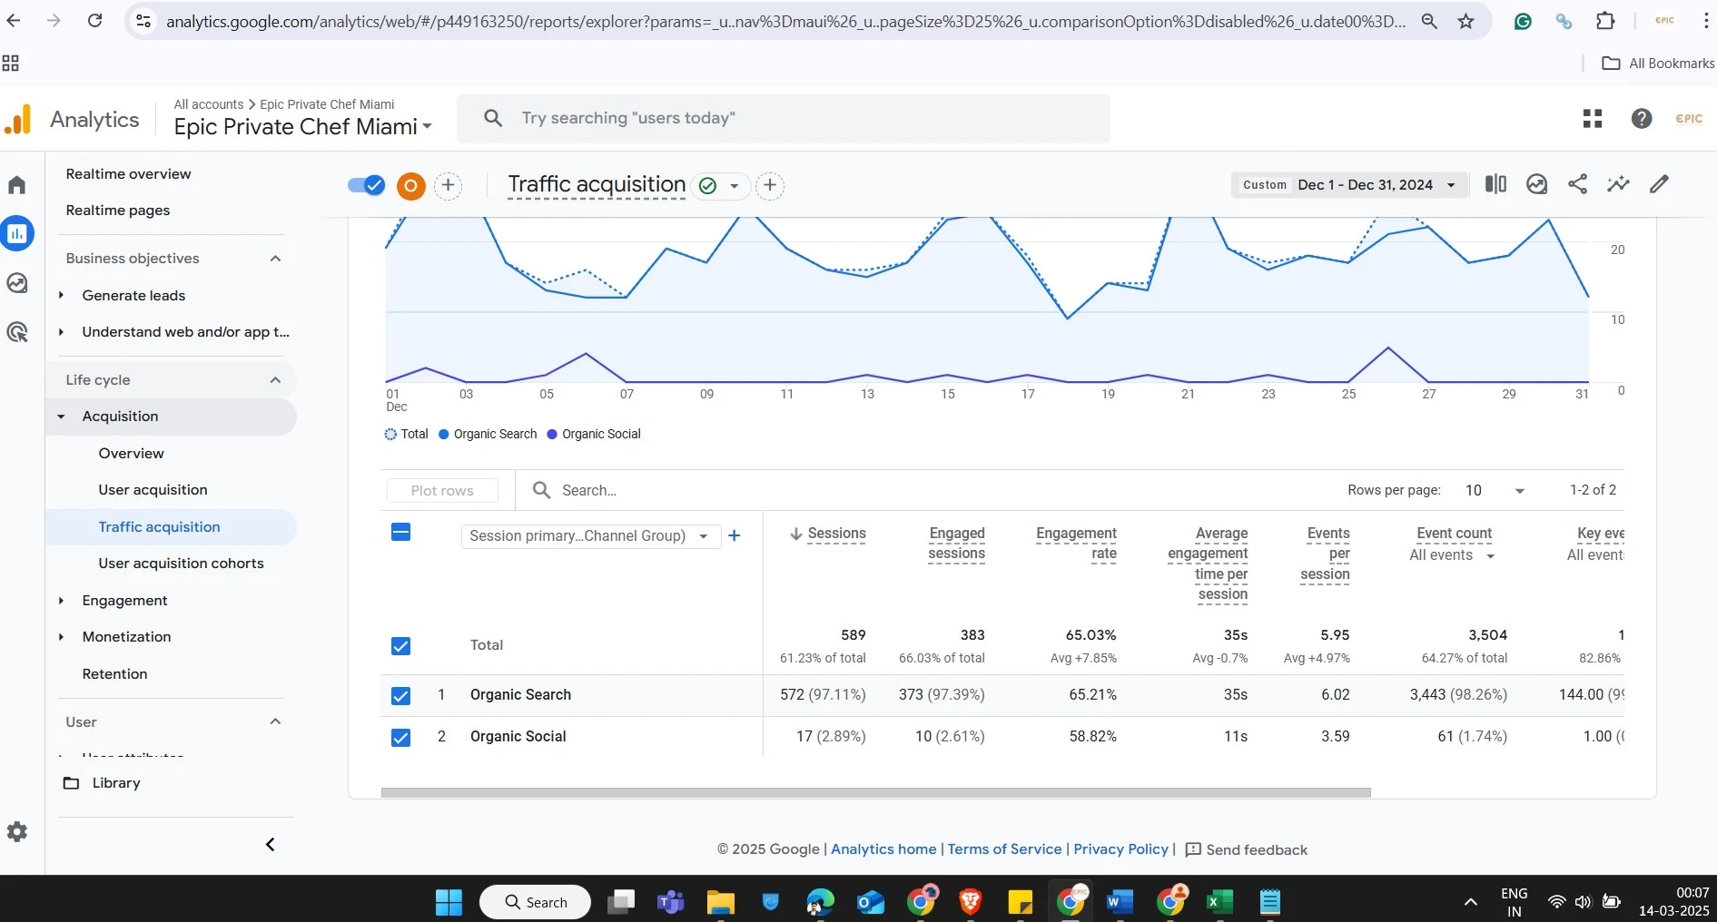This screenshot has height=922, width=1717.
Task: Toggle the comparison switch beside the report title
Action: pos(367,185)
